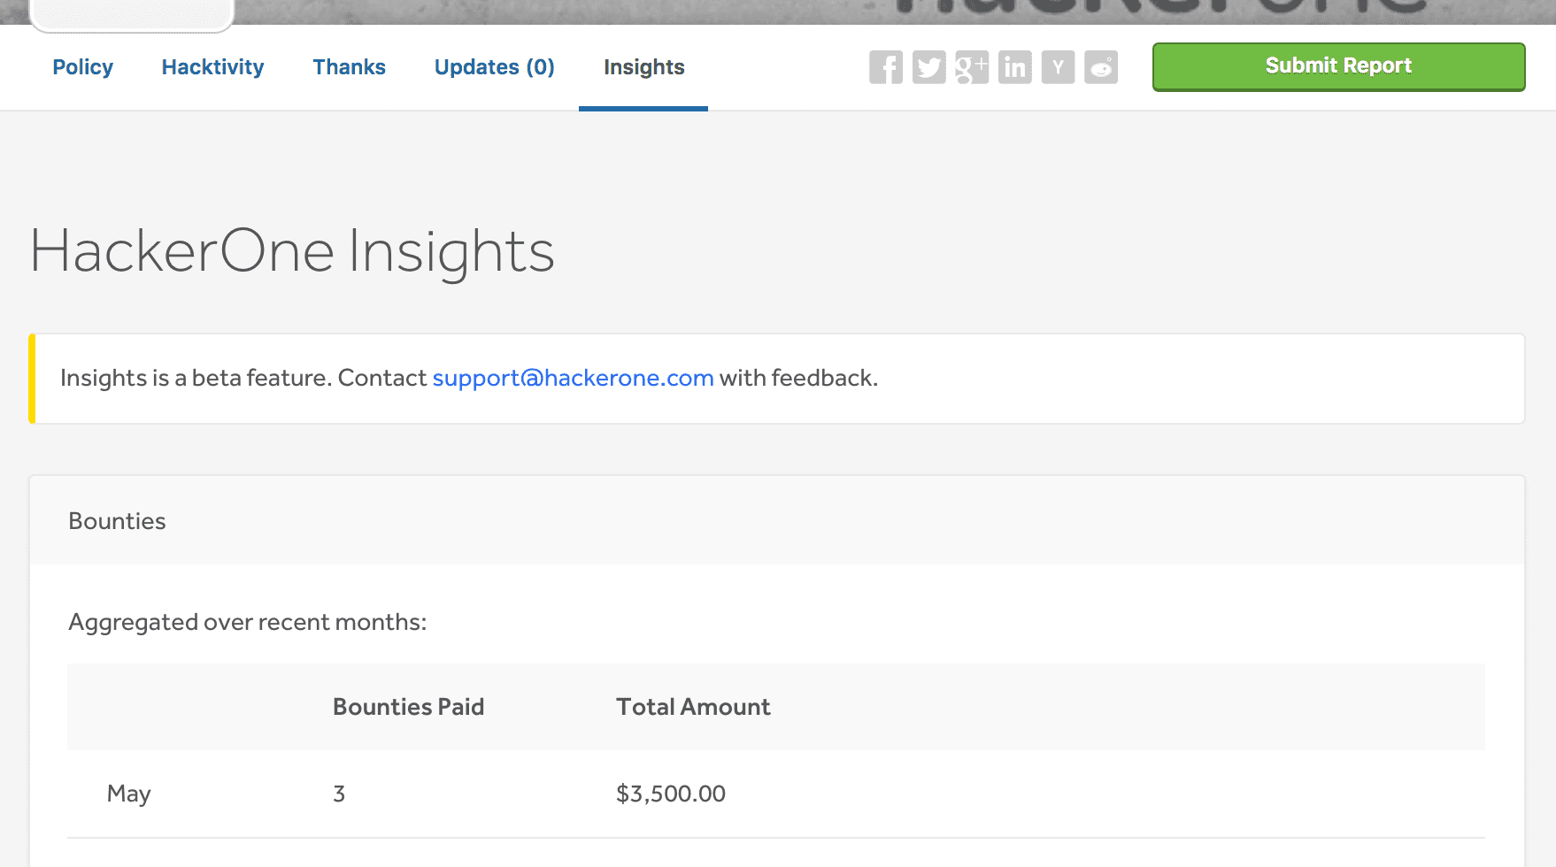The height and width of the screenshot is (867, 1556).
Task: Share the page on Facebook
Action: tap(885, 67)
